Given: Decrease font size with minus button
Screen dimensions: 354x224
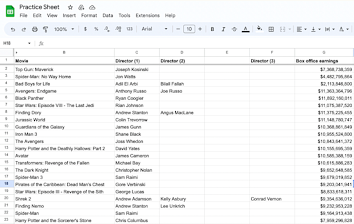Looking at the screenshot, I should [x=178, y=29].
